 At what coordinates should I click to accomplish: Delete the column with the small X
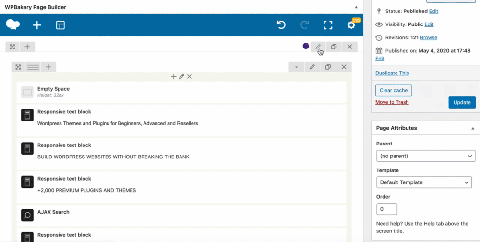coord(189,76)
